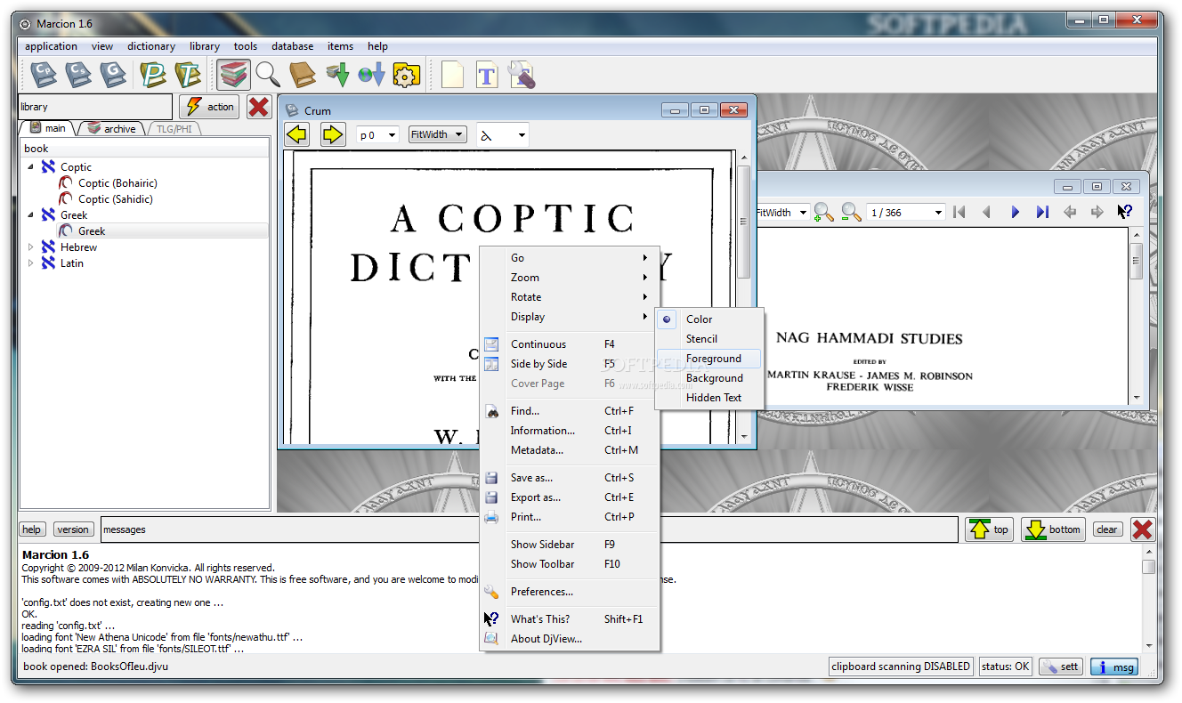Open the folder with gear settings icon
This screenshot has height=703, width=1182.
[406, 75]
